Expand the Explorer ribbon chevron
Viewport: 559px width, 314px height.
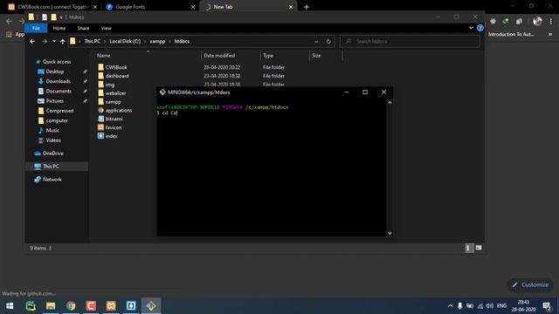[x=471, y=28]
